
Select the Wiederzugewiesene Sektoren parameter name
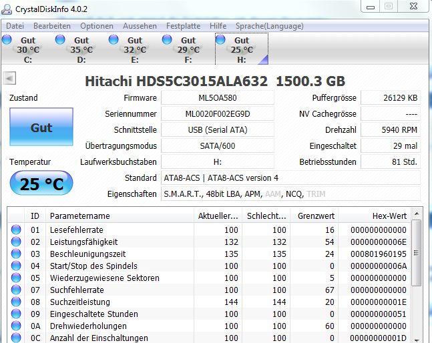coord(105,278)
